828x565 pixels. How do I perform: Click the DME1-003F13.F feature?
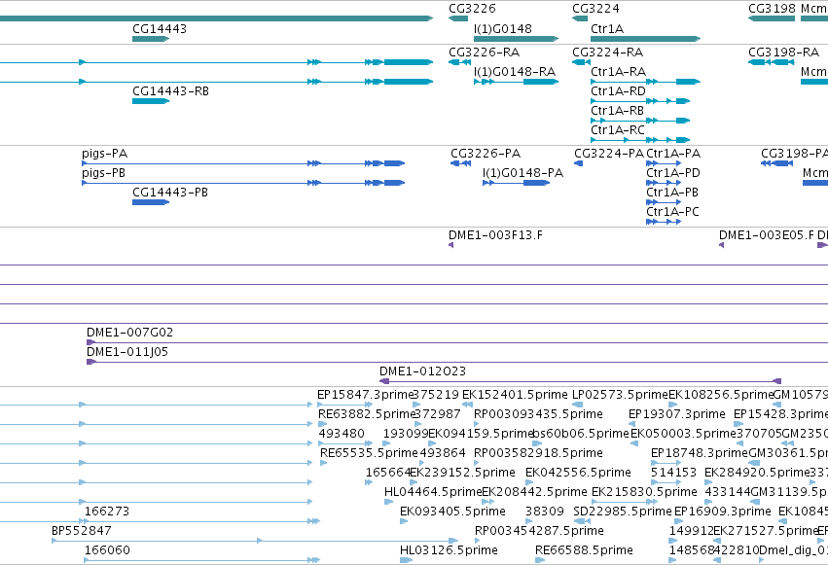click(450, 245)
